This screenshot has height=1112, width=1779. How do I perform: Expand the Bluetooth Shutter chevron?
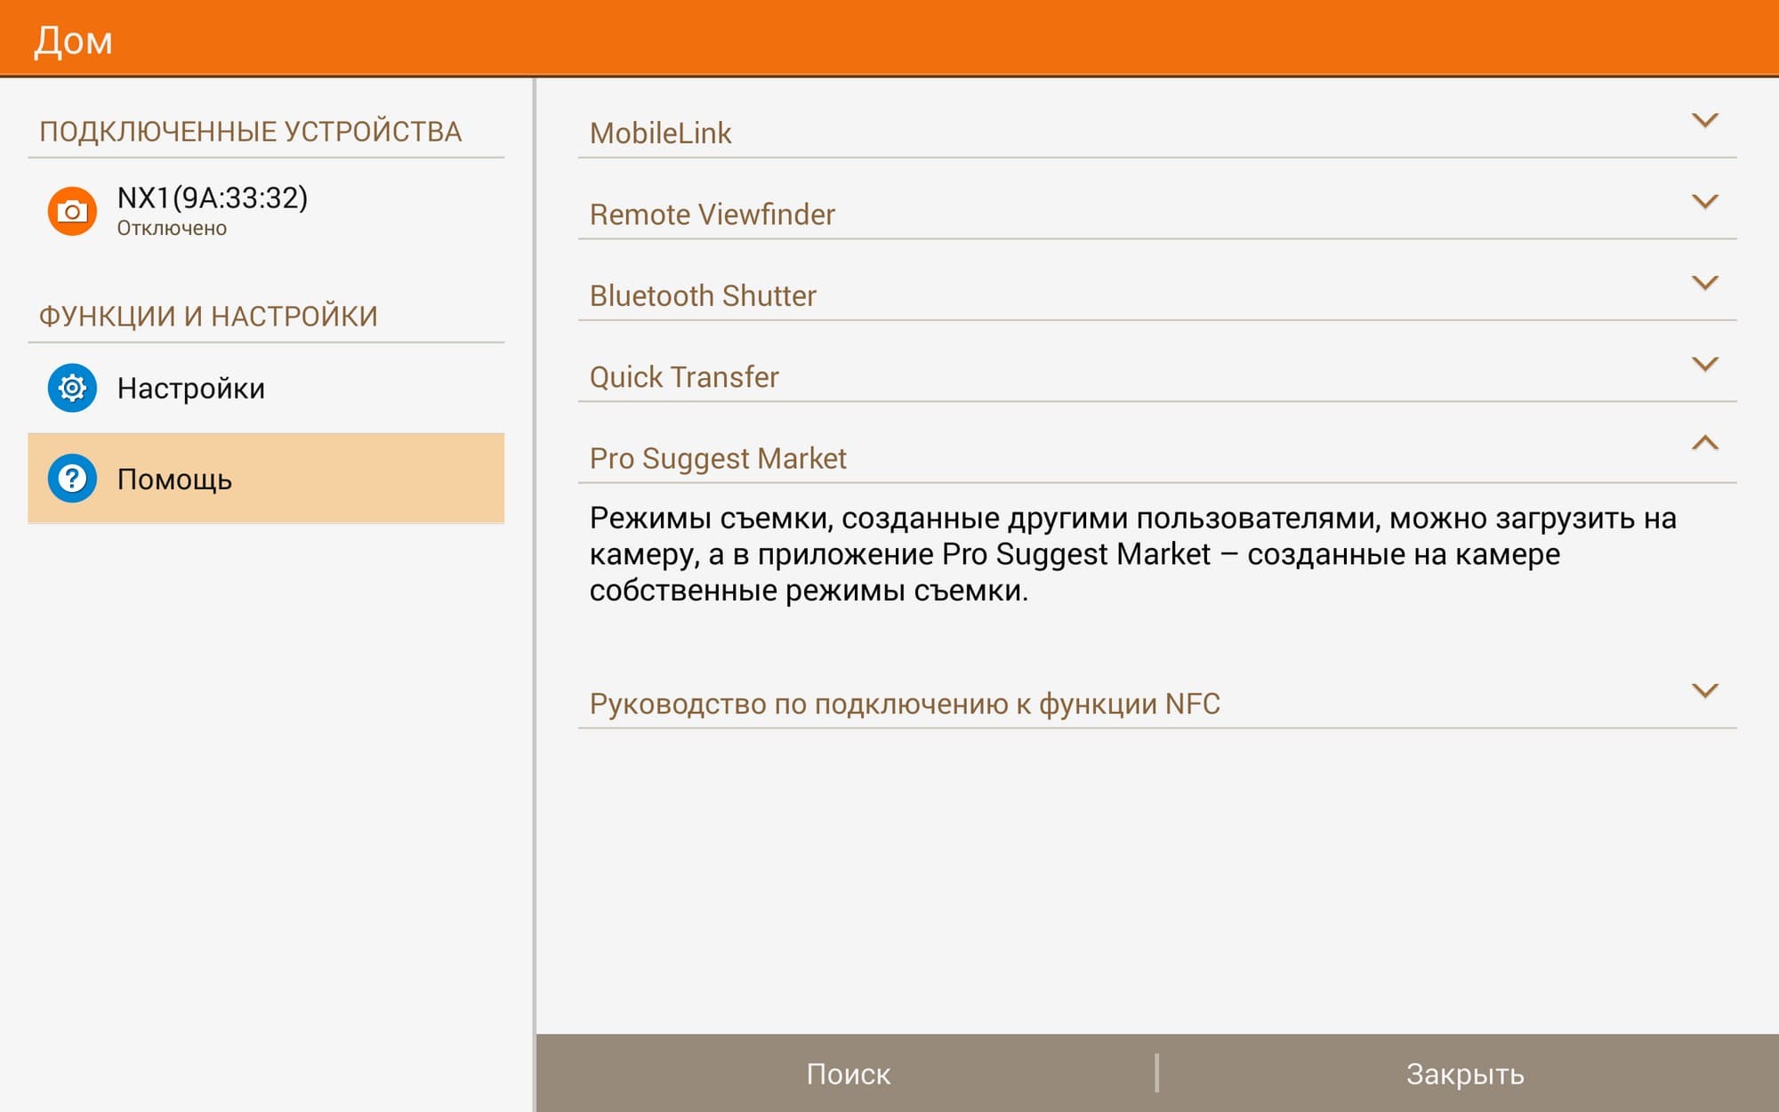(1704, 283)
